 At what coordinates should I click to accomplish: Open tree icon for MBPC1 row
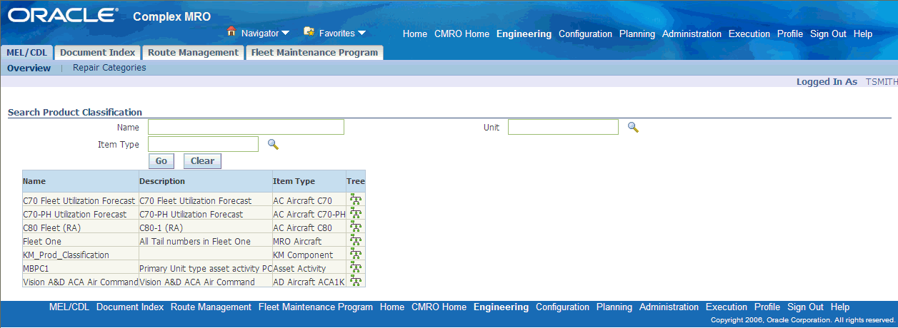point(356,268)
